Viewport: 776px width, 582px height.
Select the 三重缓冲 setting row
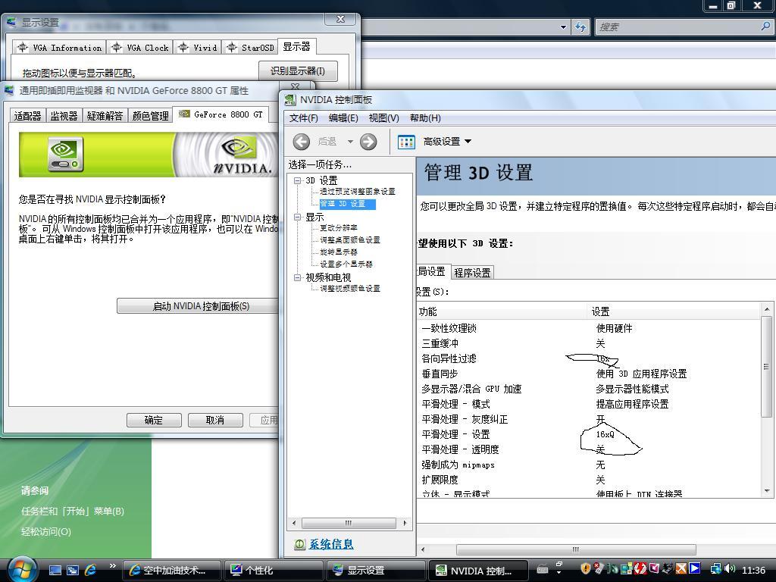pyautogui.click(x=589, y=343)
